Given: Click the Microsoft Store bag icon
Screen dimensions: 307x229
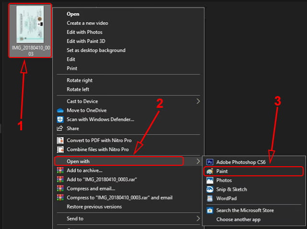Looking at the screenshot, I should click(x=210, y=210).
